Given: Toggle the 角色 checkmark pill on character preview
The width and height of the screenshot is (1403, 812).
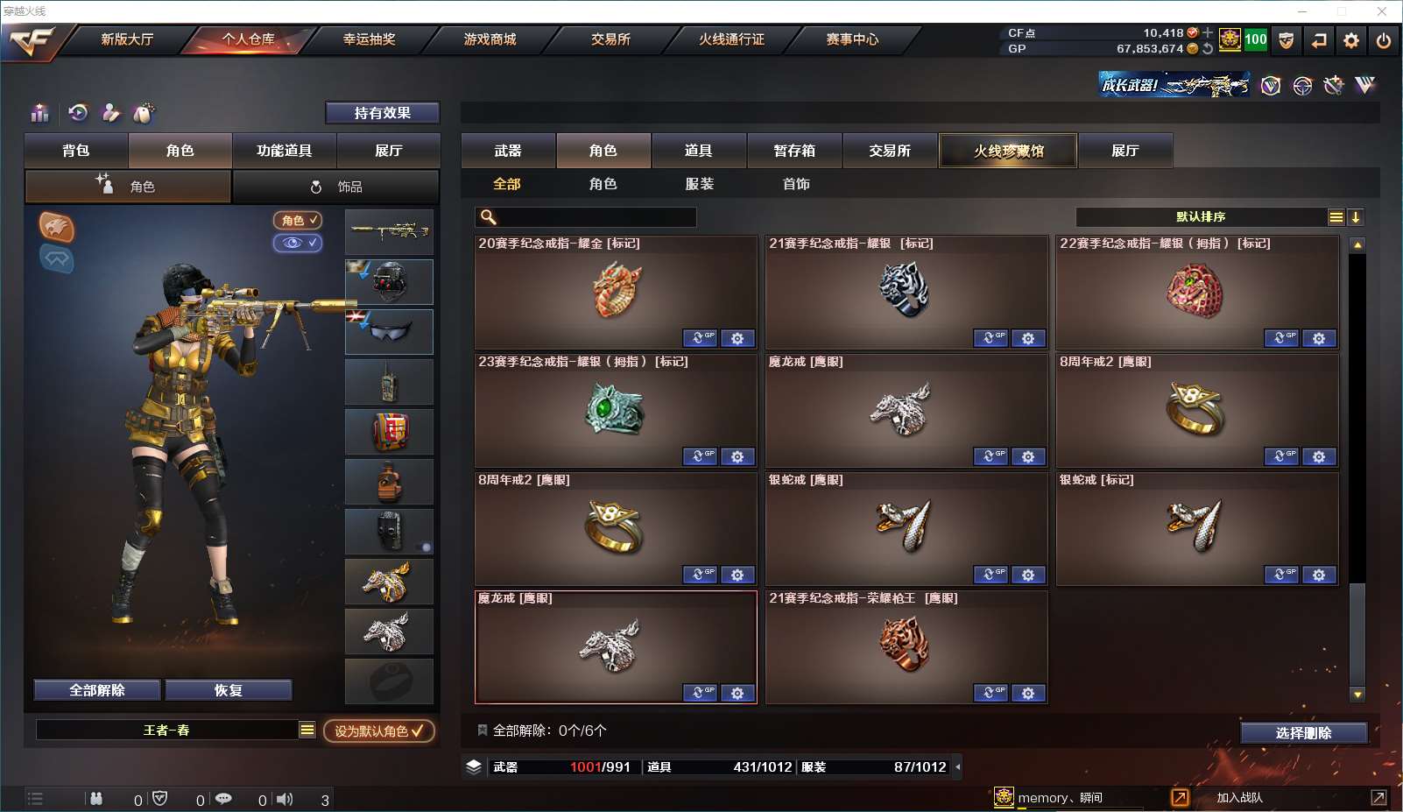Looking at the screenshot, I should pos(298,220).
